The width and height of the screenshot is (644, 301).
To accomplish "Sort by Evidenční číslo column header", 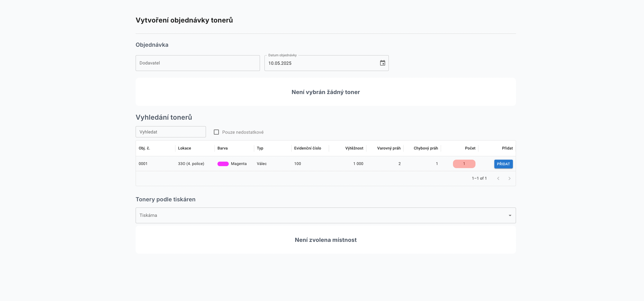I will pos(308,148).
